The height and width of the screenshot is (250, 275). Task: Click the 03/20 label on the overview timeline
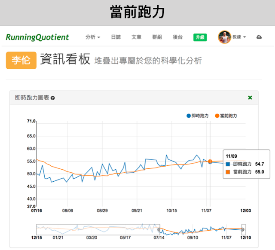[x=92, y=238]
